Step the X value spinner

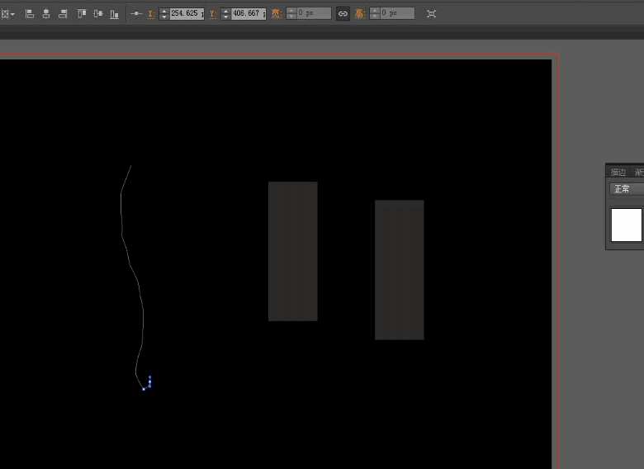[164, 13]
